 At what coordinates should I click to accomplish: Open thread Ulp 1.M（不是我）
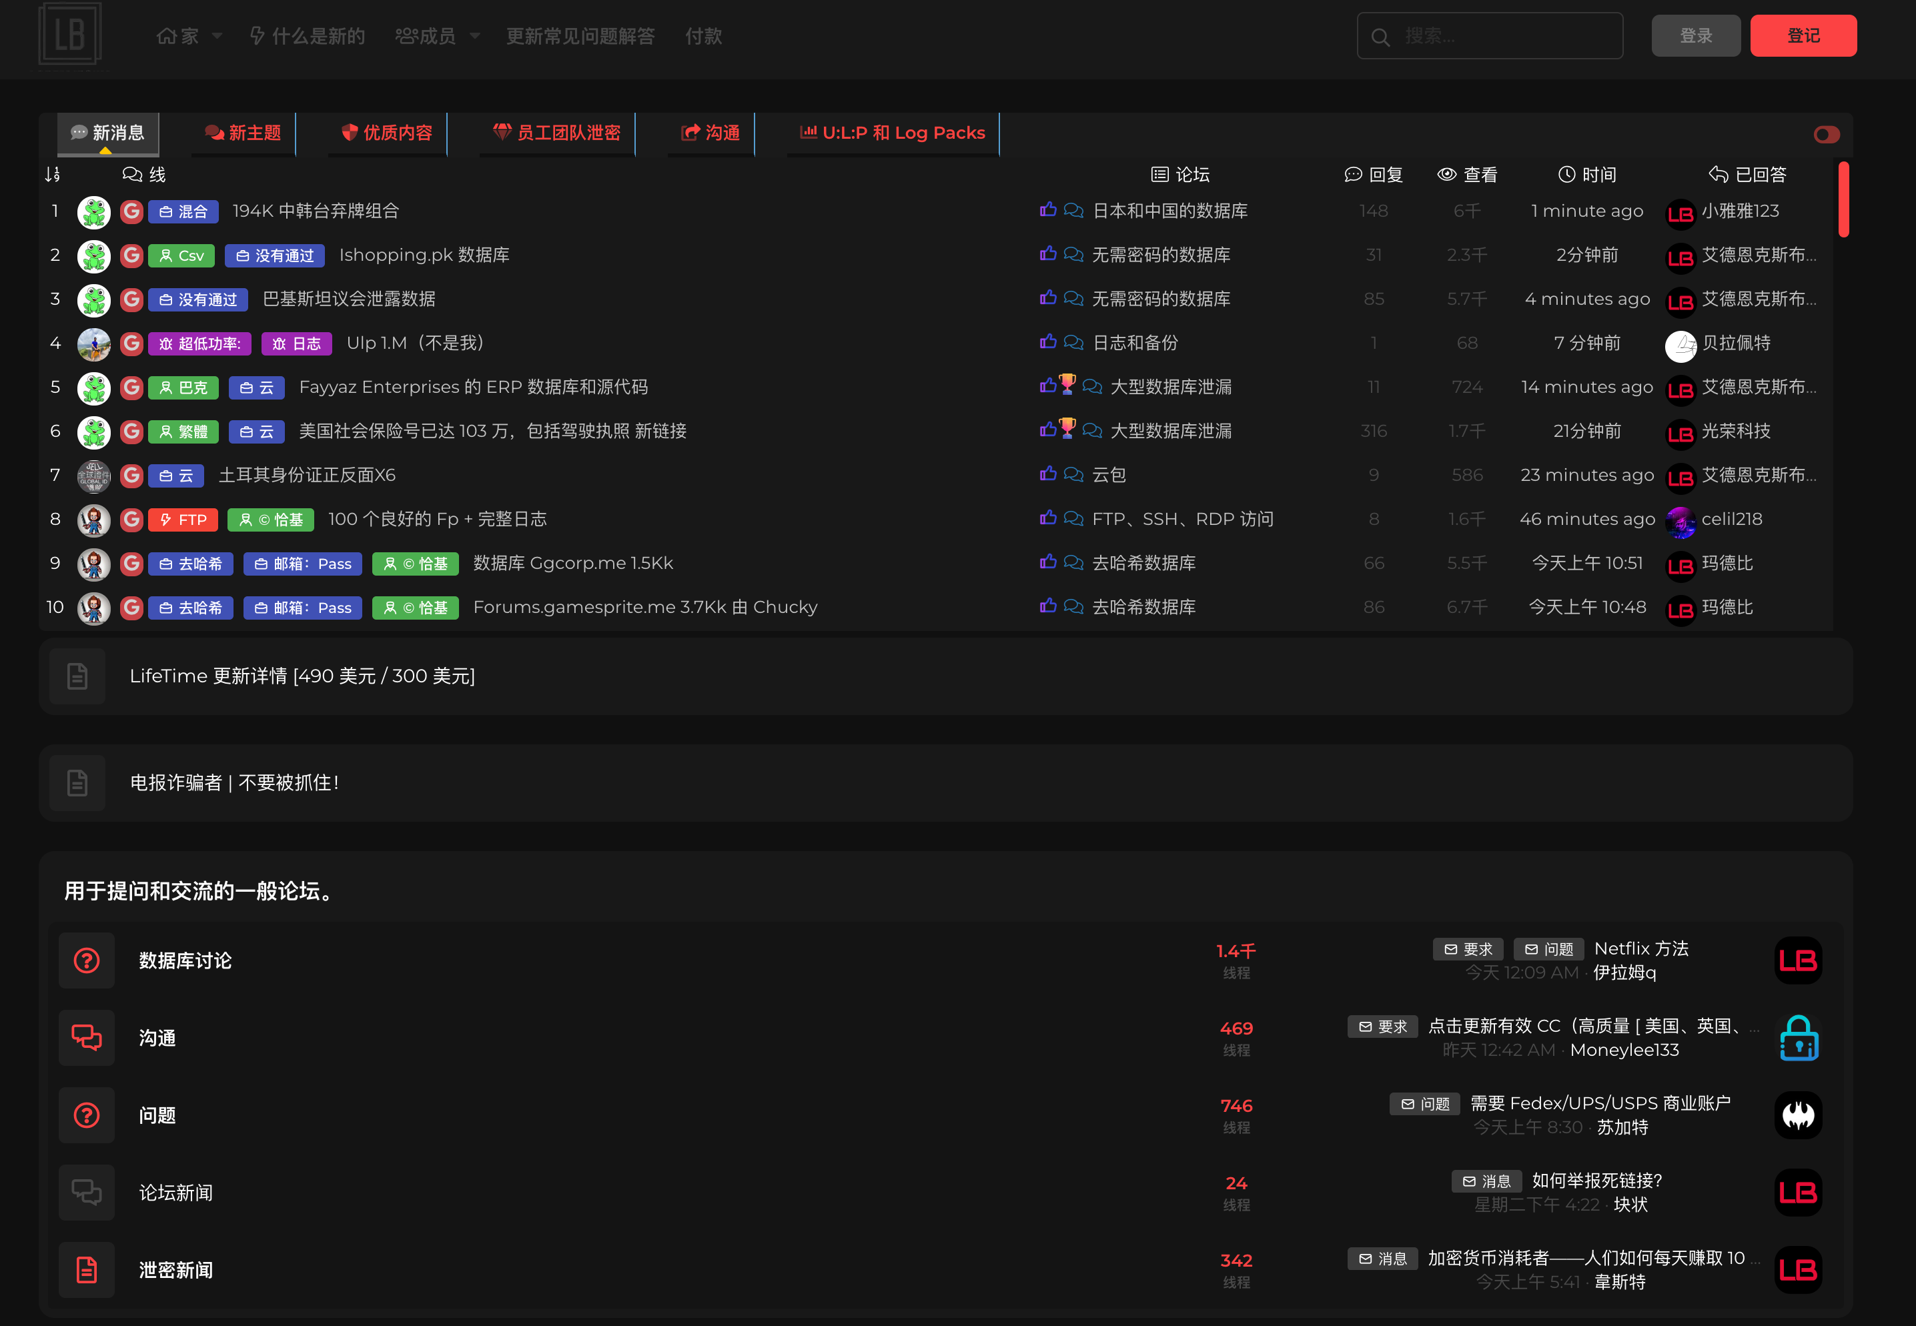tap(414, 343)
